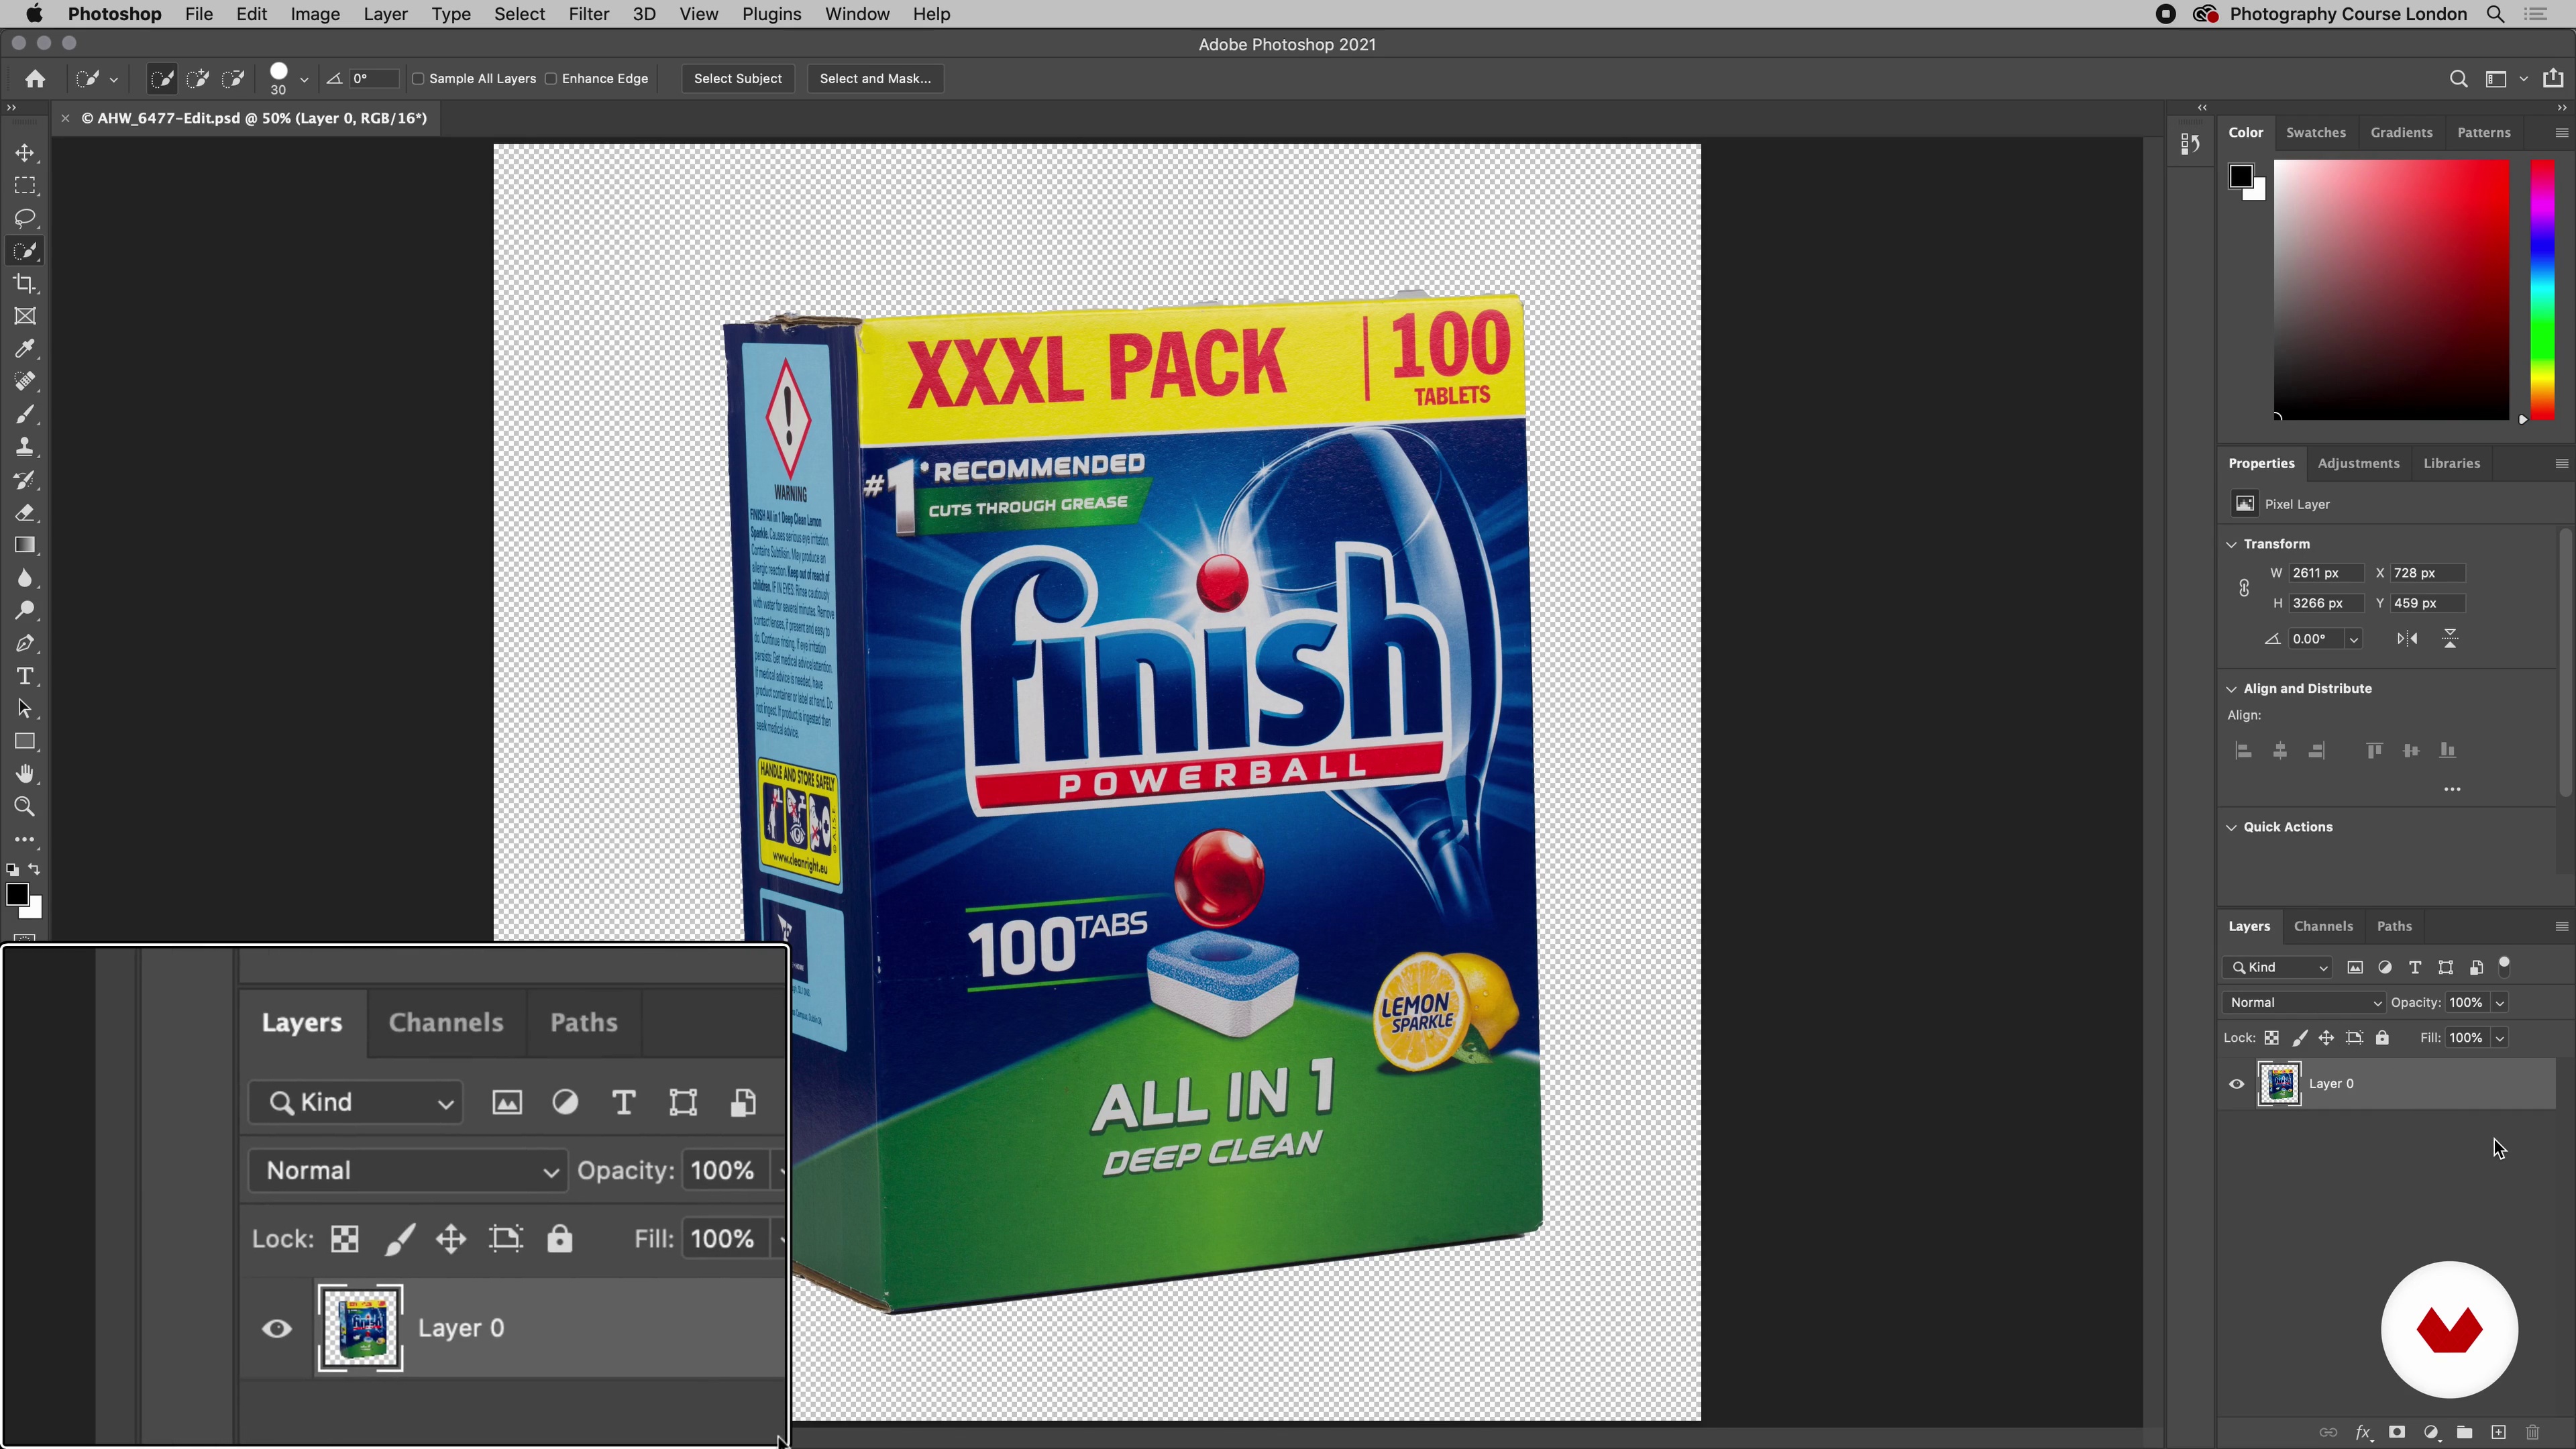Click Edit Toolbar ellipsis button

pos(25,840)
